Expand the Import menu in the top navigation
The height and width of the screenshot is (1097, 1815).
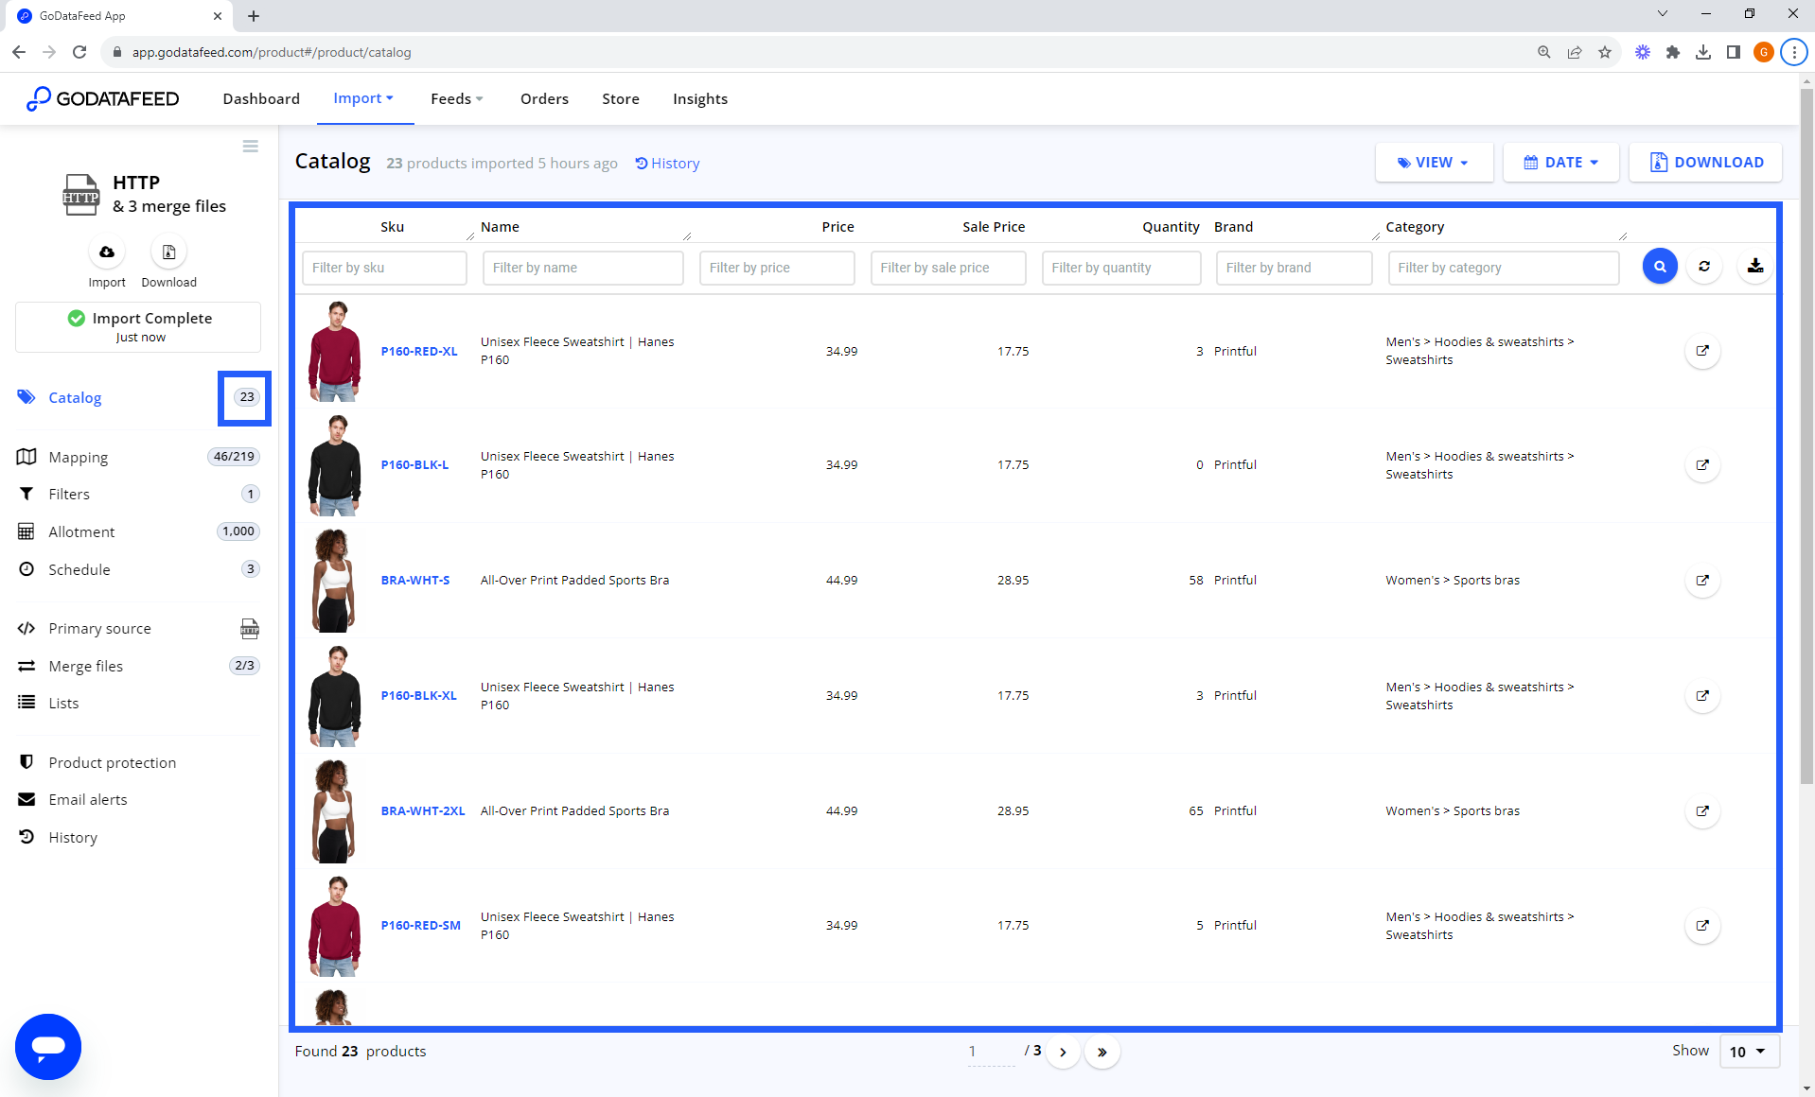coord(363,98)
